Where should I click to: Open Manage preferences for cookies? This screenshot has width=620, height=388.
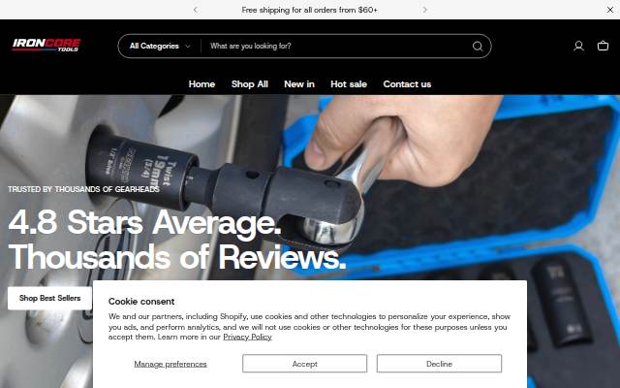pyautogui.click(x=170, y=364)
